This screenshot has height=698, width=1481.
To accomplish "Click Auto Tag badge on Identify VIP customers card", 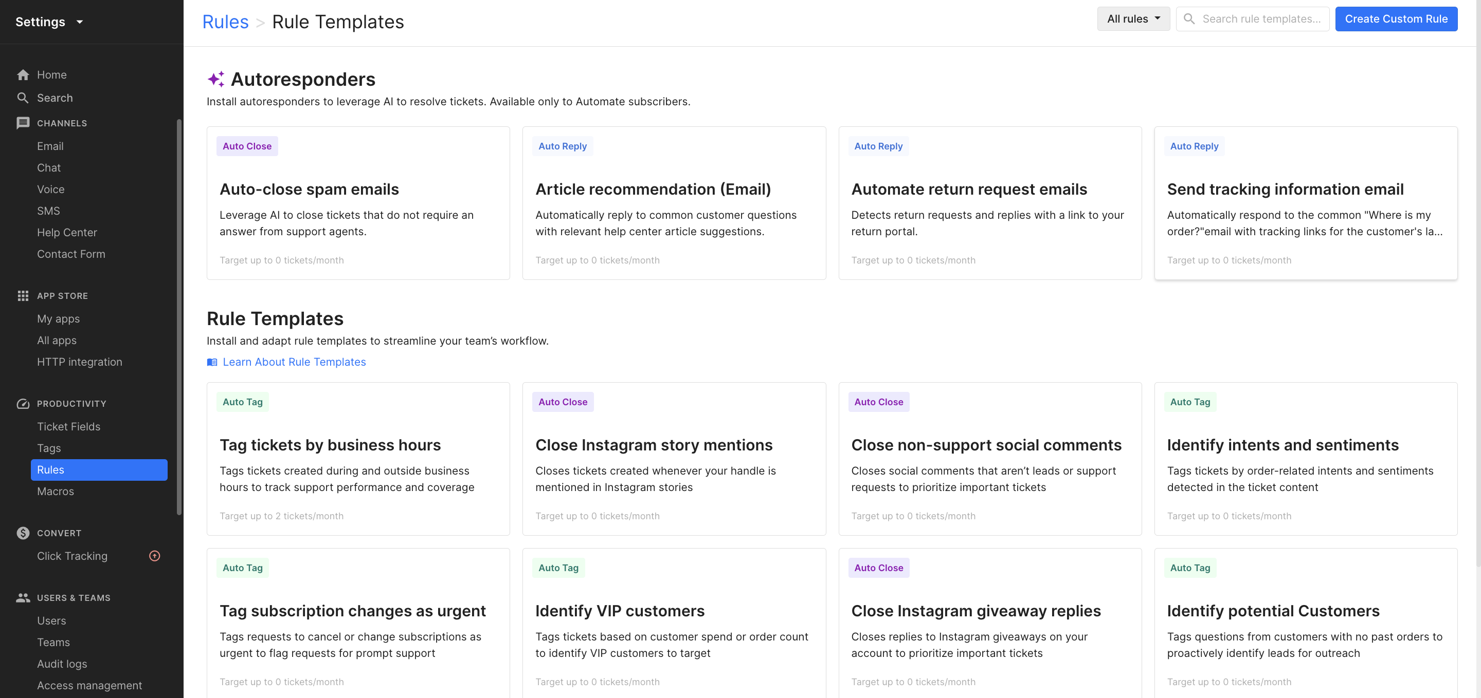I will (x=558, y=568).
